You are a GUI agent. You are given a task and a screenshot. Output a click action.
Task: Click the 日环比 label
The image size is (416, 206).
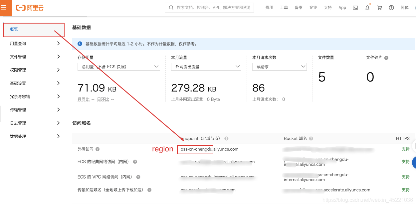pos(103,100)
